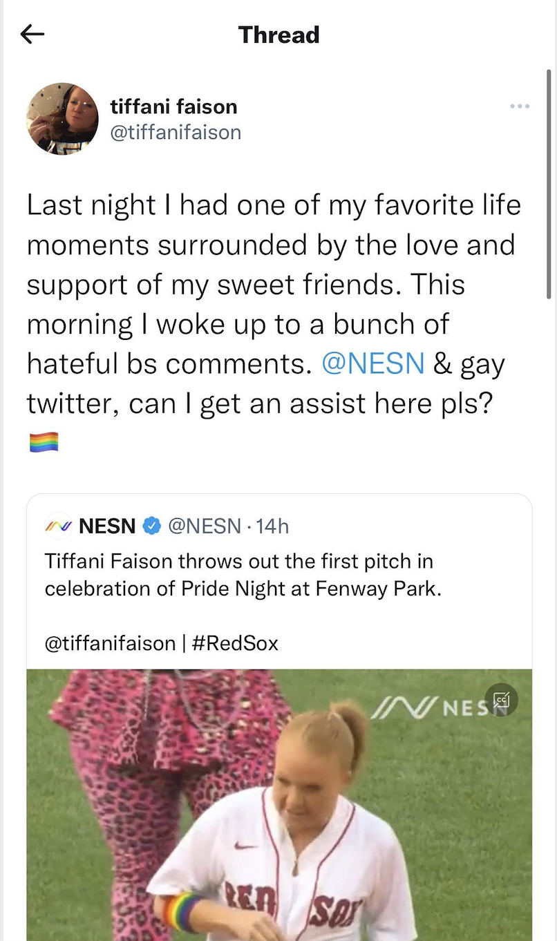
Task: Click the tiffani faison display name
Action: (x=173, y=106)
